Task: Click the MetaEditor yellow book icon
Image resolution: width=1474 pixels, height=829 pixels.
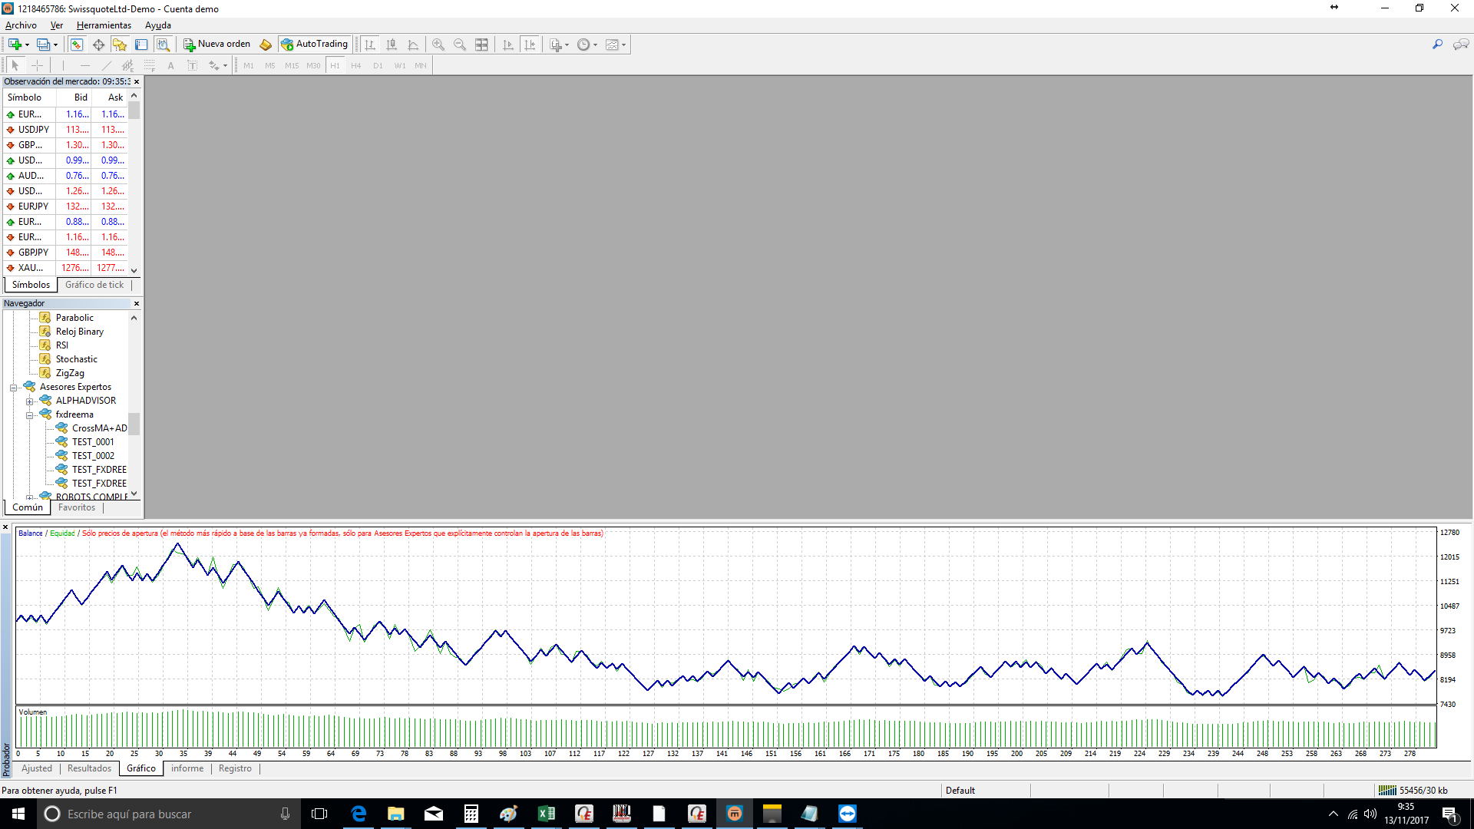Action: click(266, 45)
